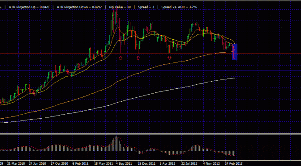Click the '4 Nov 2012' date label
This screenshot has width=301, height=166.
211,164
